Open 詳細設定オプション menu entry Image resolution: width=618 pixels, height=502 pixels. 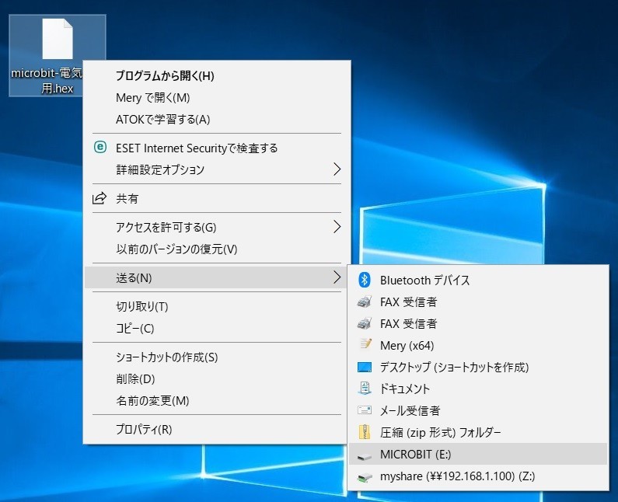[217, 169]
